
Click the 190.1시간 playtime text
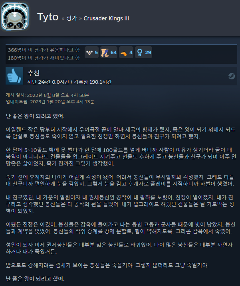[101, 82]
